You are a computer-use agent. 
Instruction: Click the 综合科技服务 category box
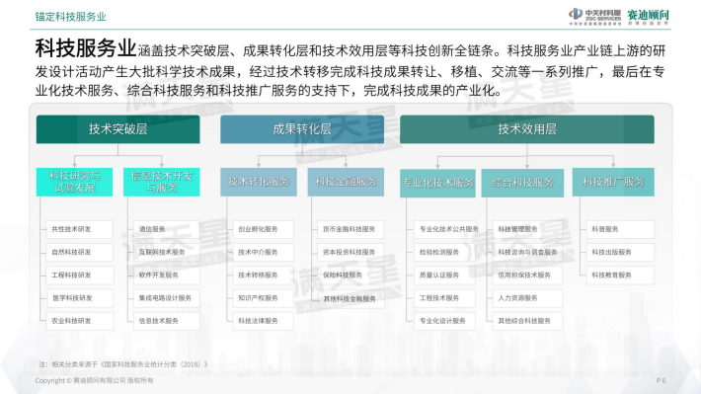[522, 183]
